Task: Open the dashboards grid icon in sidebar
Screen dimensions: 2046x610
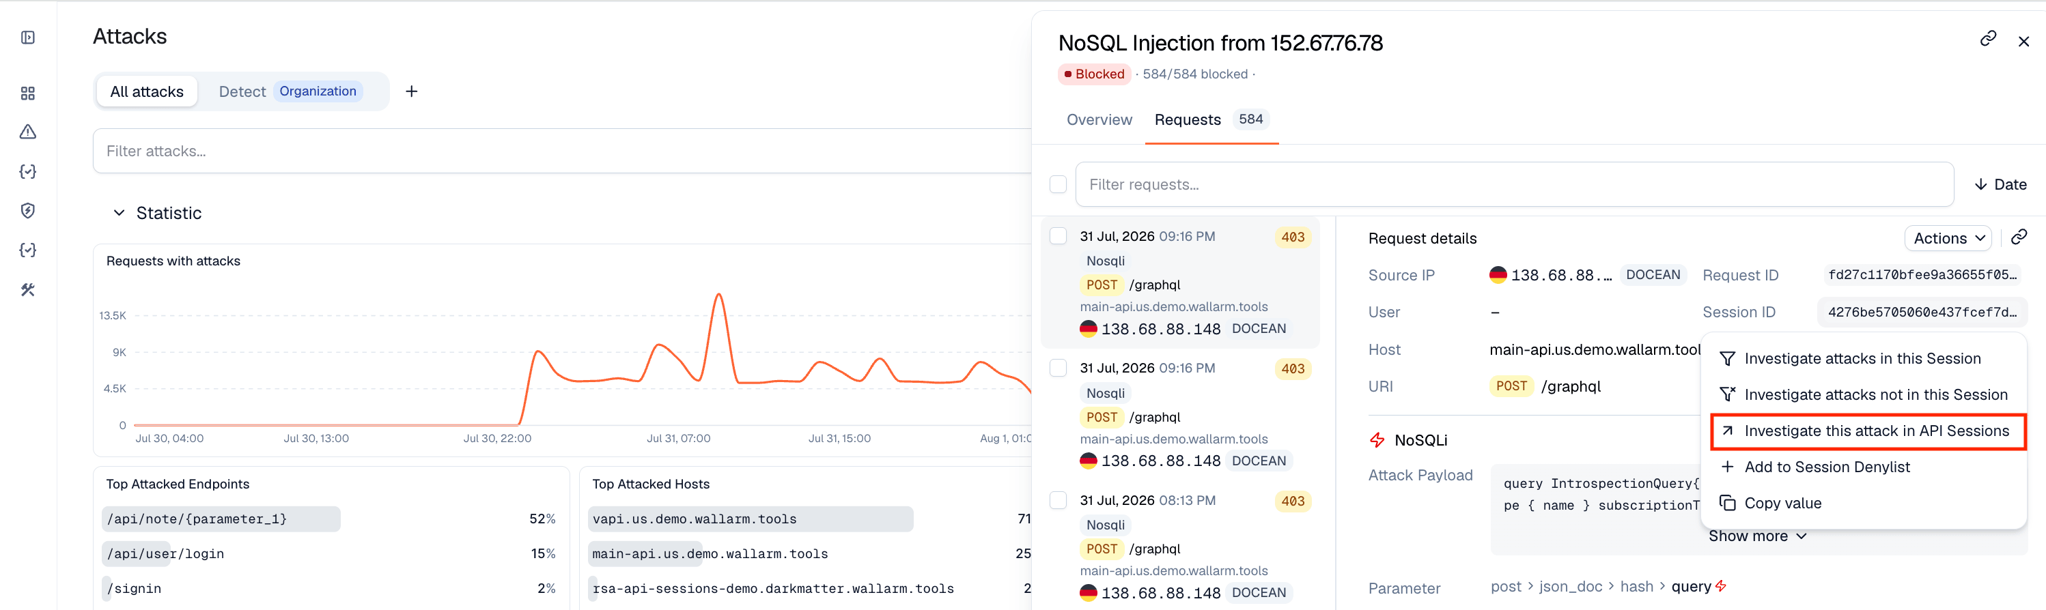Action: (28, 93)
